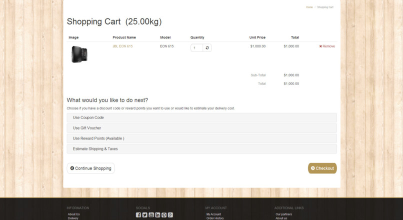Screen dimensions: 403x220
Task: Click the quantity input field
Action: point(196,48)
